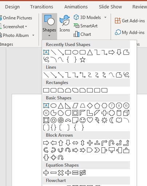
Task: Pick the diamond shape
Action: click(x=90, y=106)
